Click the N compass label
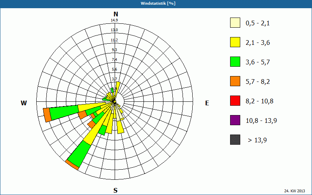The width and height of the screenshot is (312, 195). click(115, 14)
